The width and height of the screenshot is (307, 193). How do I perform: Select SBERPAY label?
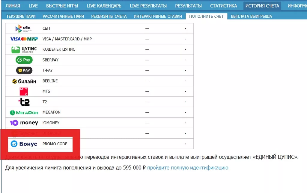(x=50, y=60)
